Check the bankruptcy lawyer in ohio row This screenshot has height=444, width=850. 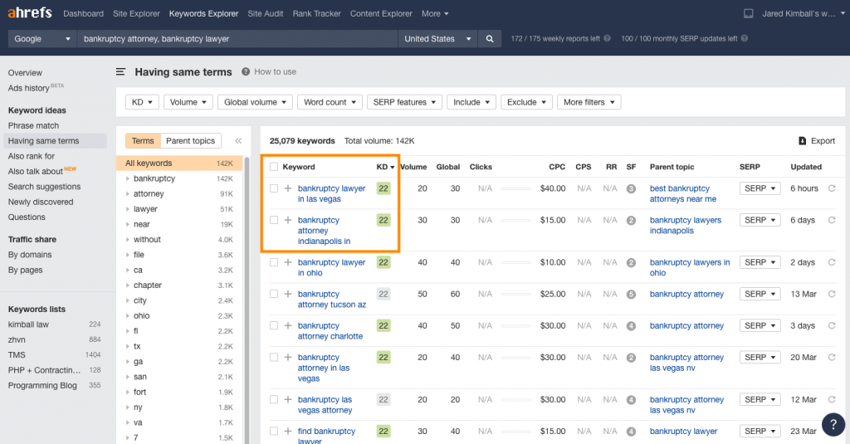pyautogui.click(x=274, y=262)
